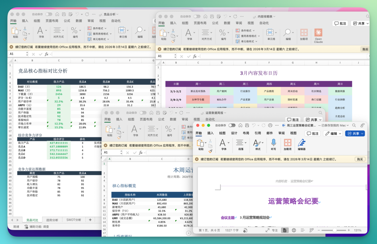Click the Home icon in 运营数据周报 window
The height and width of the screenshot is (244, 377).
[x=151, y=113]
